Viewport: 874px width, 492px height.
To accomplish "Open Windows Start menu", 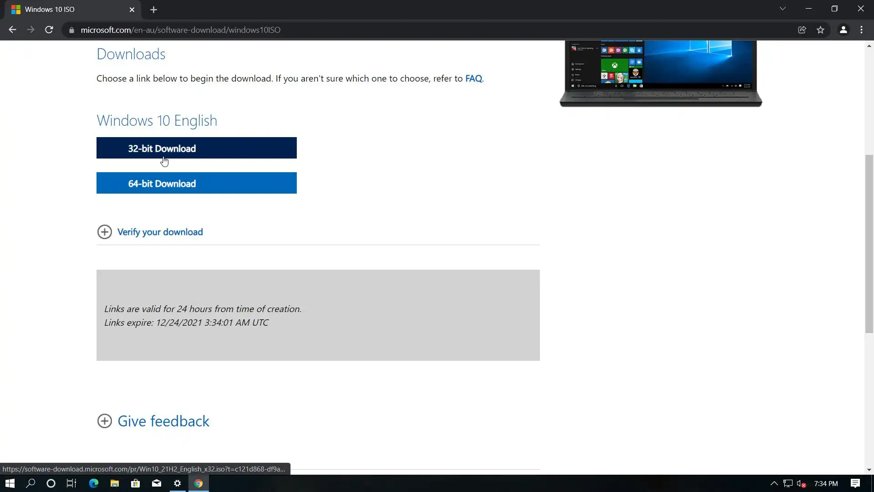I will (x=10, y=483).
